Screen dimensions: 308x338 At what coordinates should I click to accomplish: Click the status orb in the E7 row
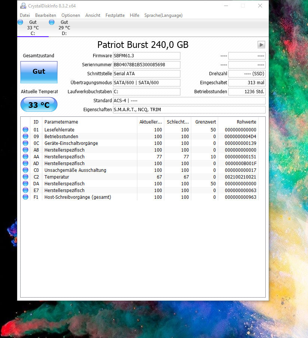[25, 190]
